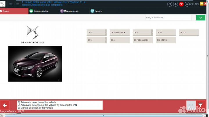Click the filter funnel icon
This screenshot has width=209, height=117.
pyautogui.click(x=200, y=105)
